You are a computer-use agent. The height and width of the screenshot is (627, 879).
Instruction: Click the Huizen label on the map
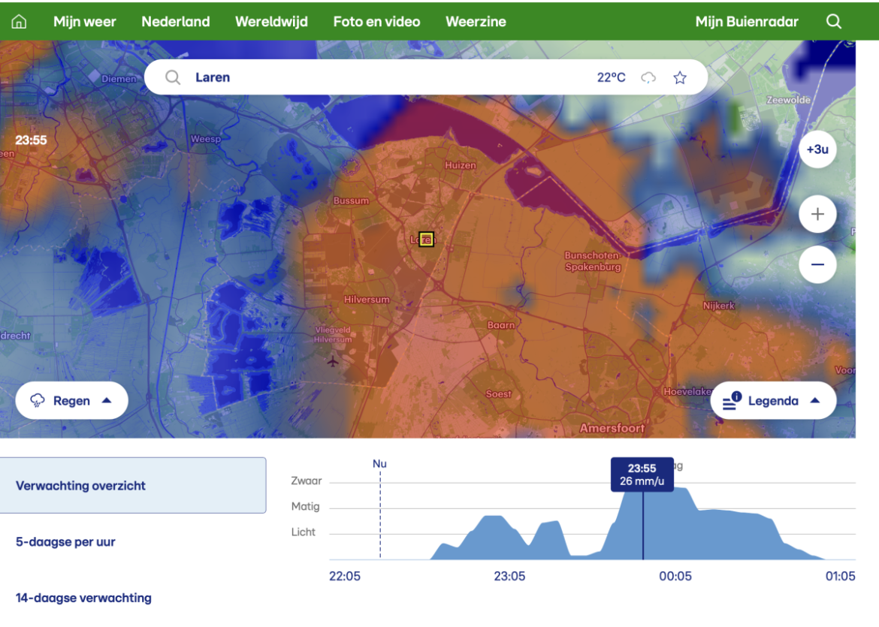pyautogui.click(x=461, y=165)
